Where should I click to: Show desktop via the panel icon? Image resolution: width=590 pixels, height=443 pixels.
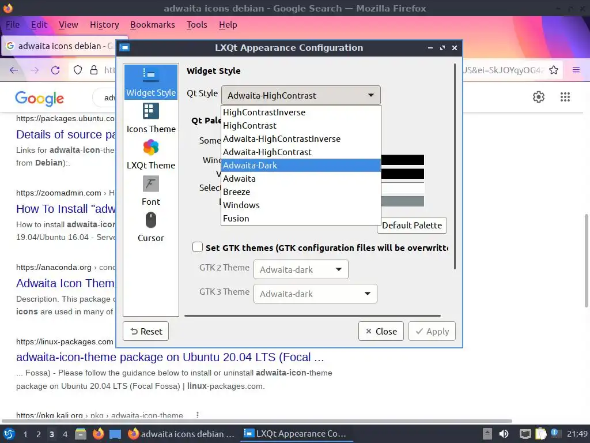115,434
